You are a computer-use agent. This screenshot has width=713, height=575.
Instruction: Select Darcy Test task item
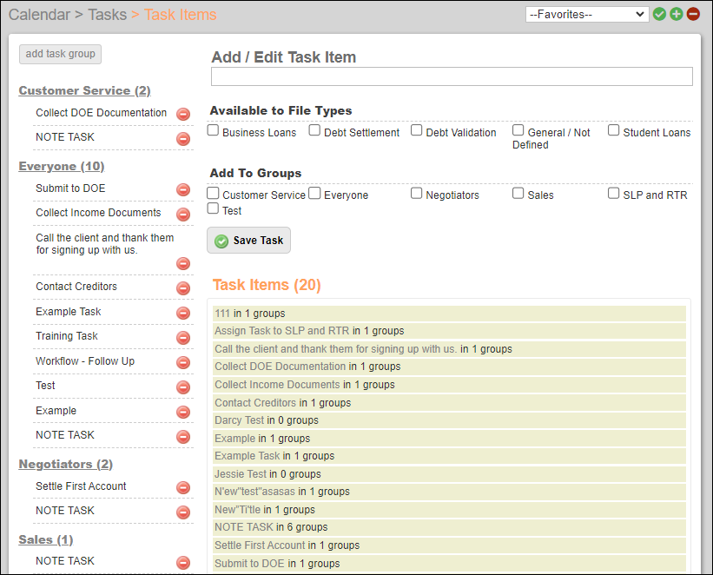tap(449, 420)
